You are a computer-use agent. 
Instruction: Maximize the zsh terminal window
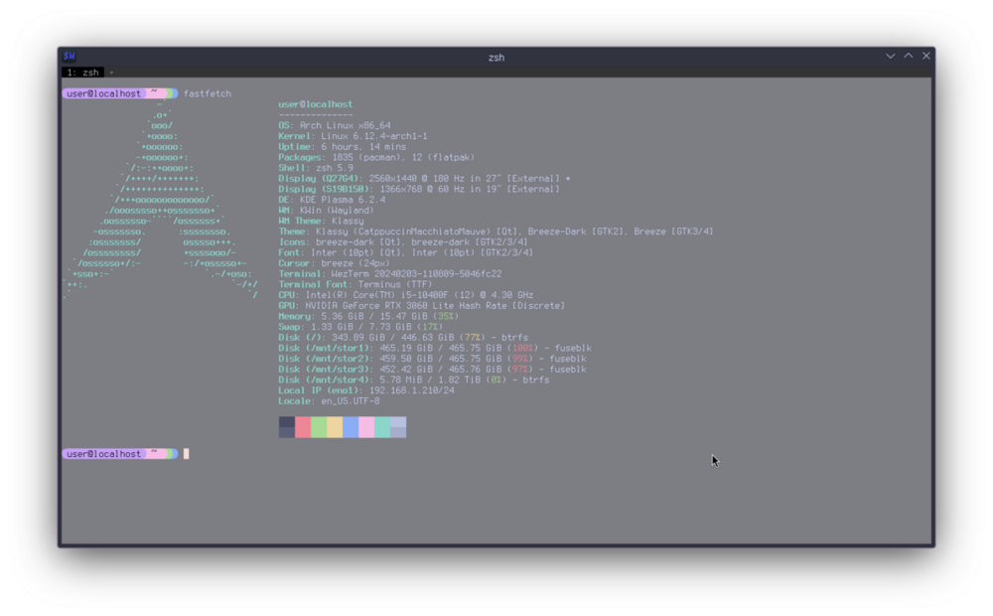(909, 57)
